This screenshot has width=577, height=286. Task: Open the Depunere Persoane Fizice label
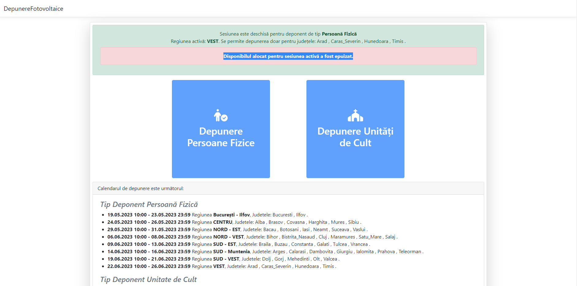[x=221, y=137]
